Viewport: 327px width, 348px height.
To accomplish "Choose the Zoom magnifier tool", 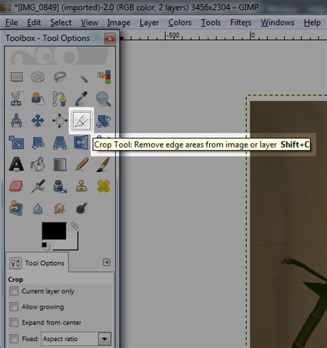I will [x=103, y=99].
